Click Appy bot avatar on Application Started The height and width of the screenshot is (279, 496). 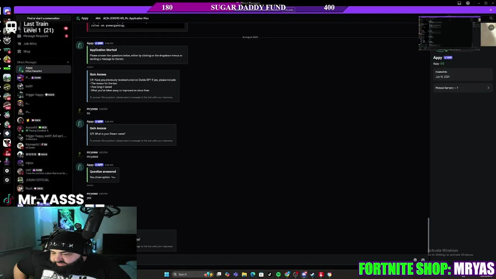pyautogui.click(x=79, y=46)
